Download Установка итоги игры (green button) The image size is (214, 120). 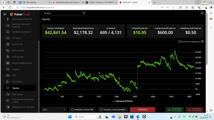(175, 110)
